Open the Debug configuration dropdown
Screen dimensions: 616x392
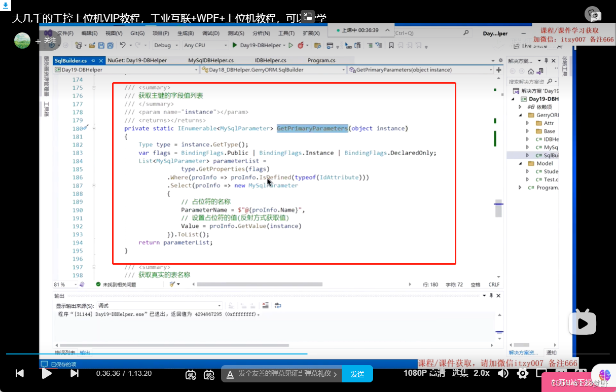[166, 45]
